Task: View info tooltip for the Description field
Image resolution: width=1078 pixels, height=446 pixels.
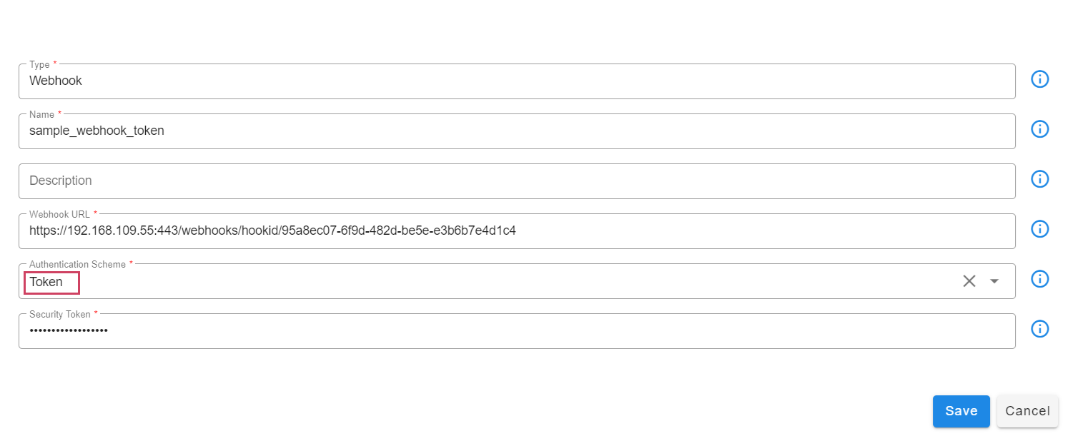Action: [1039, 179]
